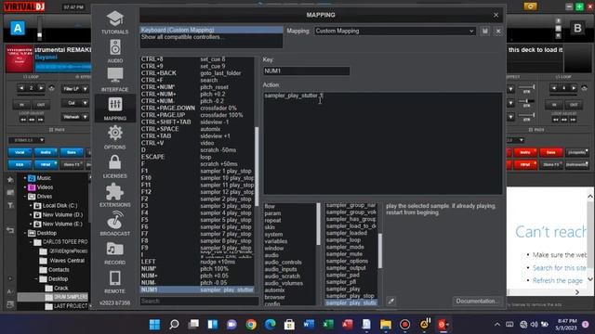Open the Broadcast settings section

click(115, 224)
